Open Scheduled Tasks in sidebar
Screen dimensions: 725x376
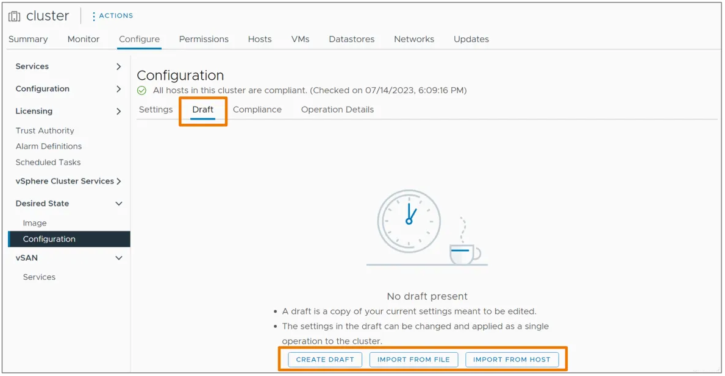pyautogui.click(x=48, y=162)
